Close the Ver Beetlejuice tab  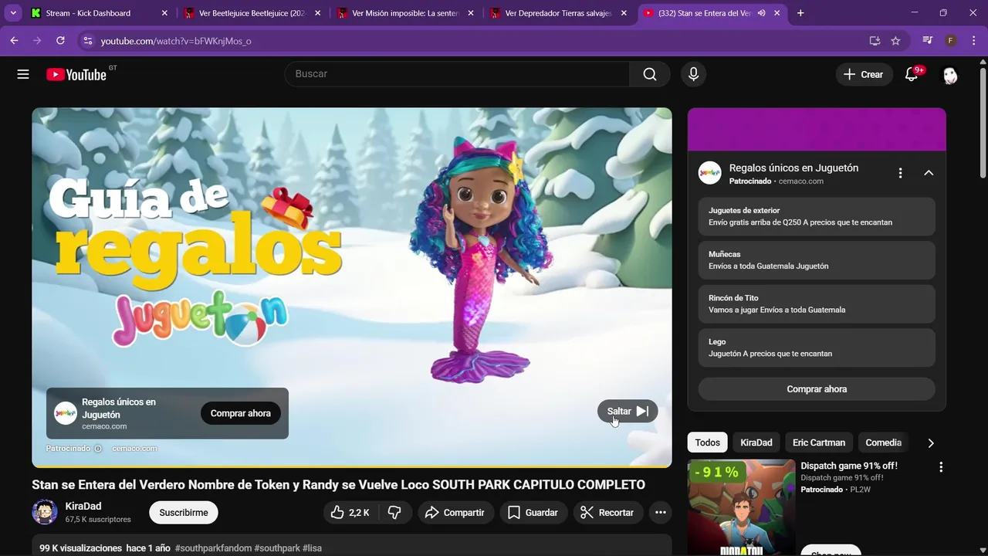click(317, 13)
